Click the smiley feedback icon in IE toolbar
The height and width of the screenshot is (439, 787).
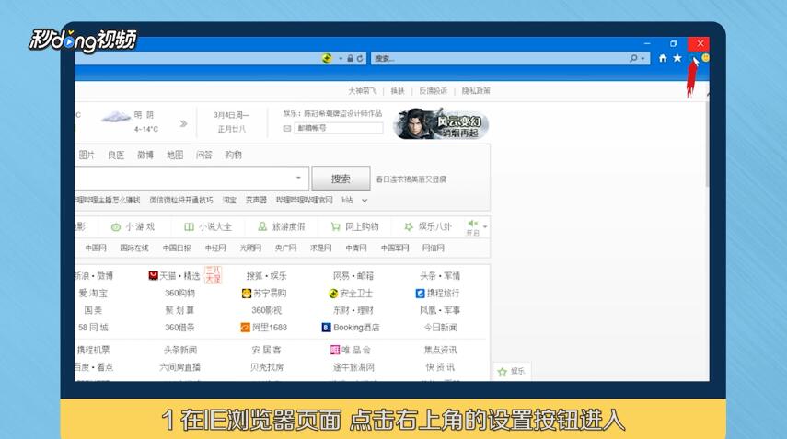[705, 58]
